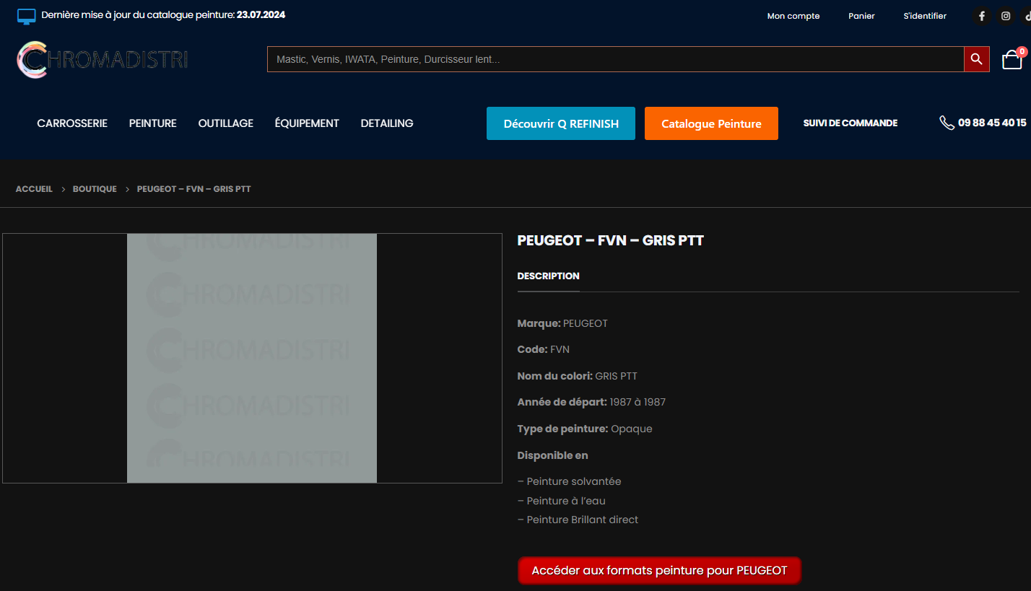Click Nom du colori: GRIS PTT
Image resolution: width=1031 pixels, height=591 pixels.
[x=578, y=376]
